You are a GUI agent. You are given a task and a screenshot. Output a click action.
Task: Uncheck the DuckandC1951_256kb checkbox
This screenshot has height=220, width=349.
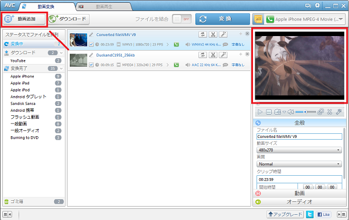click(x=91, y=65)
